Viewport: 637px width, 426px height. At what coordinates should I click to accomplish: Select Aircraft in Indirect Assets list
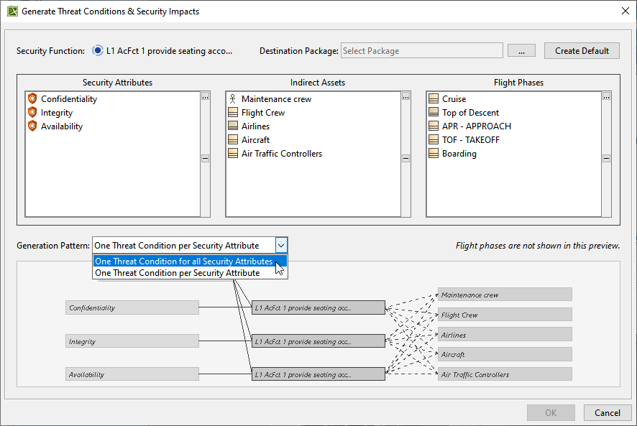click(255, 140)
